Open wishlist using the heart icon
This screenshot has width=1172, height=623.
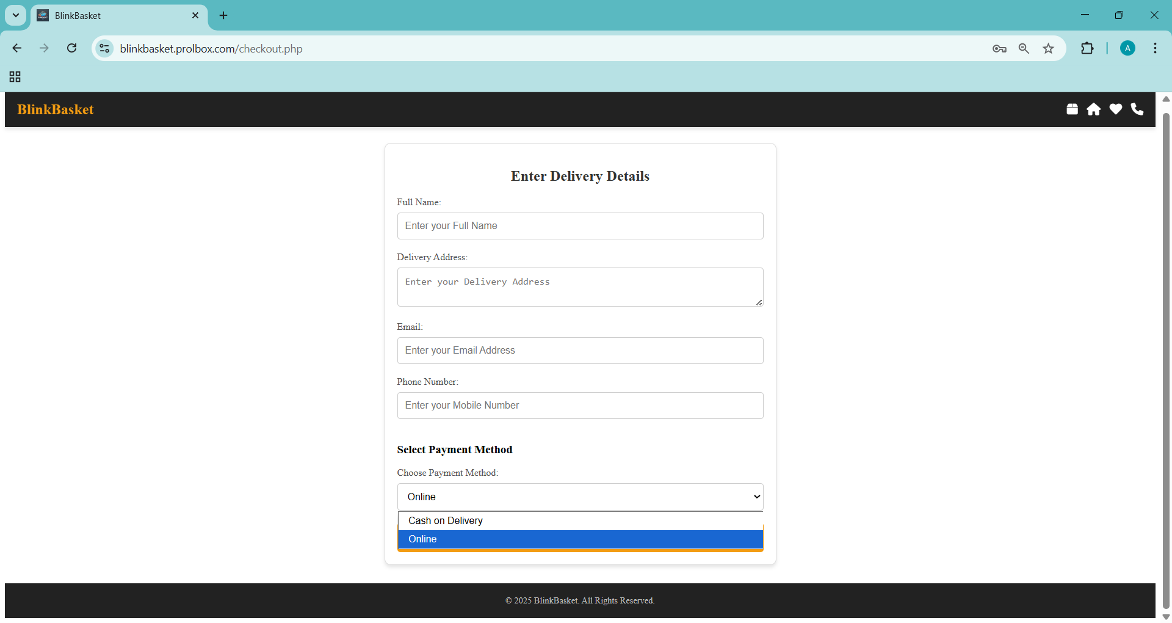click(1115, 109)
